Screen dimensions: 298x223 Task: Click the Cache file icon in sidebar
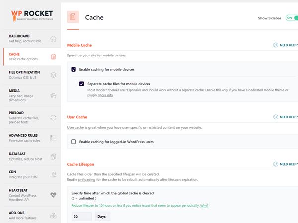(53, 56)
